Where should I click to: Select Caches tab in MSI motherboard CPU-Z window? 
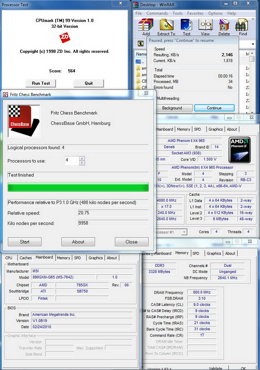[x=26, y=258]
